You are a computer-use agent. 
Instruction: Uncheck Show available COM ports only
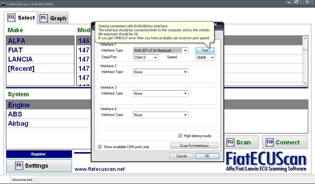(x=100, y=147)
